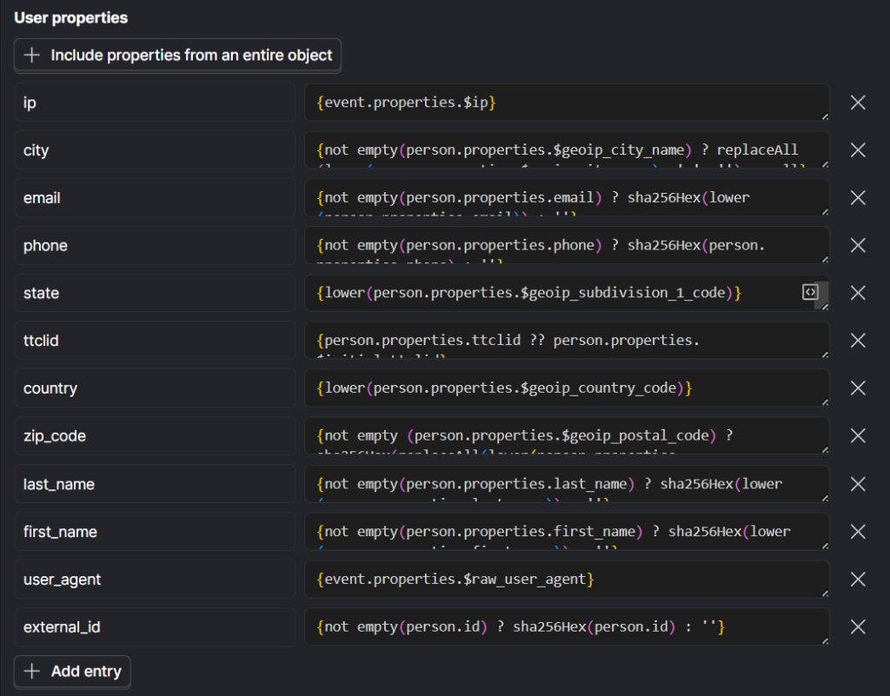The height and width of the screenshot is (696, 890).
Task: Click the ip value expression field
Action: pos(565,103)
